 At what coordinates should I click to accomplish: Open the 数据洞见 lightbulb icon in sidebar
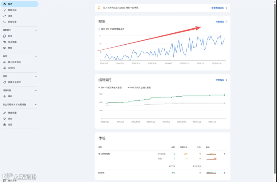pos(5,10)
